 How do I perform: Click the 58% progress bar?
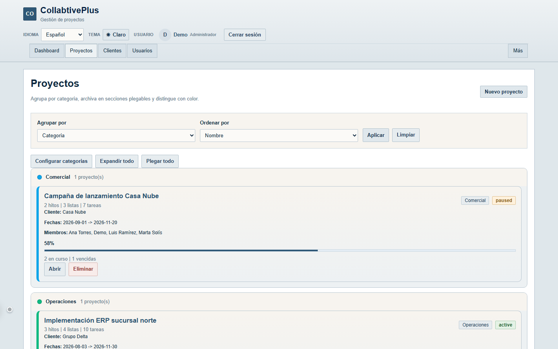point(280,251)
